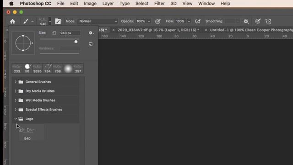Open the Image menu
The height and width of the screenshot is (165, 293).
(90, 4)
